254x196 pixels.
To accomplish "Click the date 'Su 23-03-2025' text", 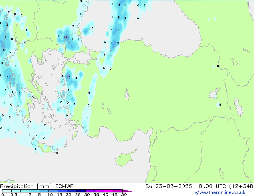I will tap(169, 186).
